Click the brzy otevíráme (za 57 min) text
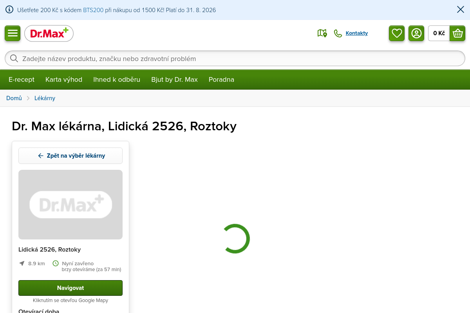Screen dimensions: 470x313 [x=92, y=270]
